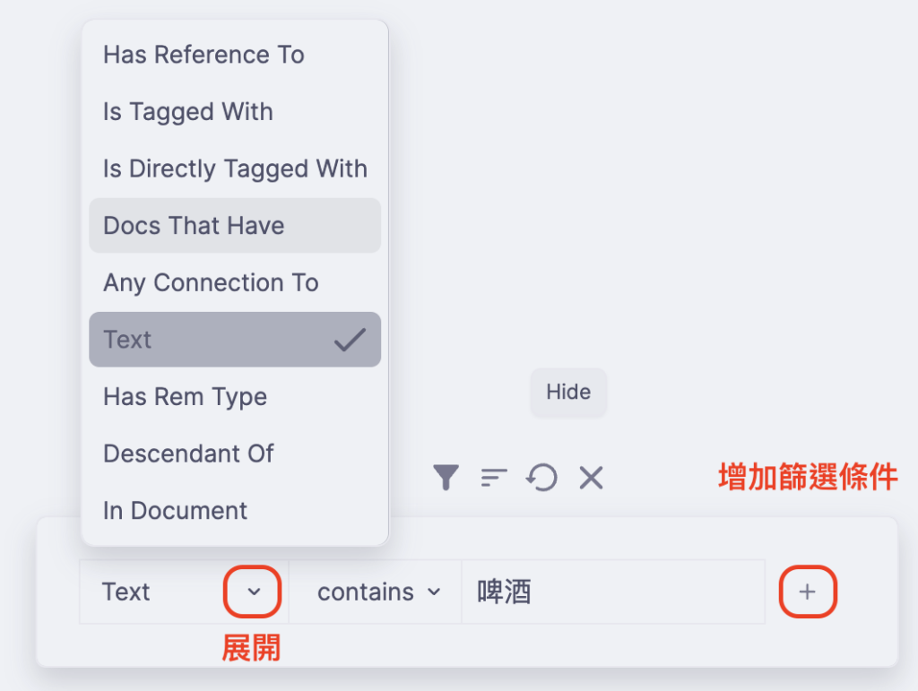The image size is (918, 691).
Task: Click the Text label in filter row
Action: pos(126,592)
